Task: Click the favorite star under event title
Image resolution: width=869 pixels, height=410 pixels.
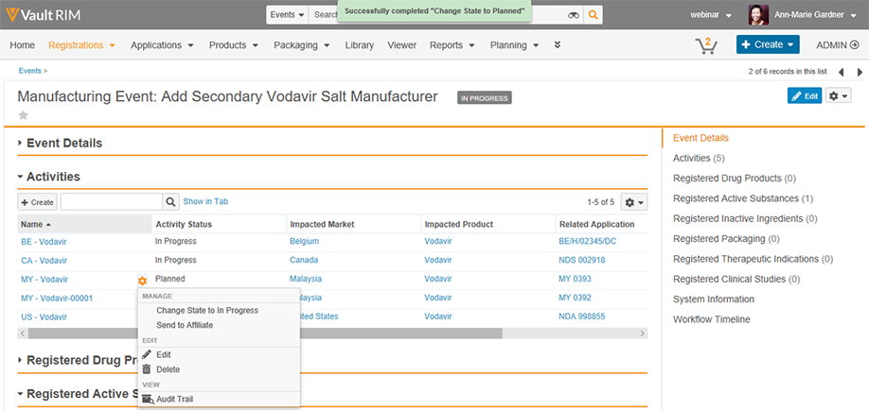Action: 24,115
